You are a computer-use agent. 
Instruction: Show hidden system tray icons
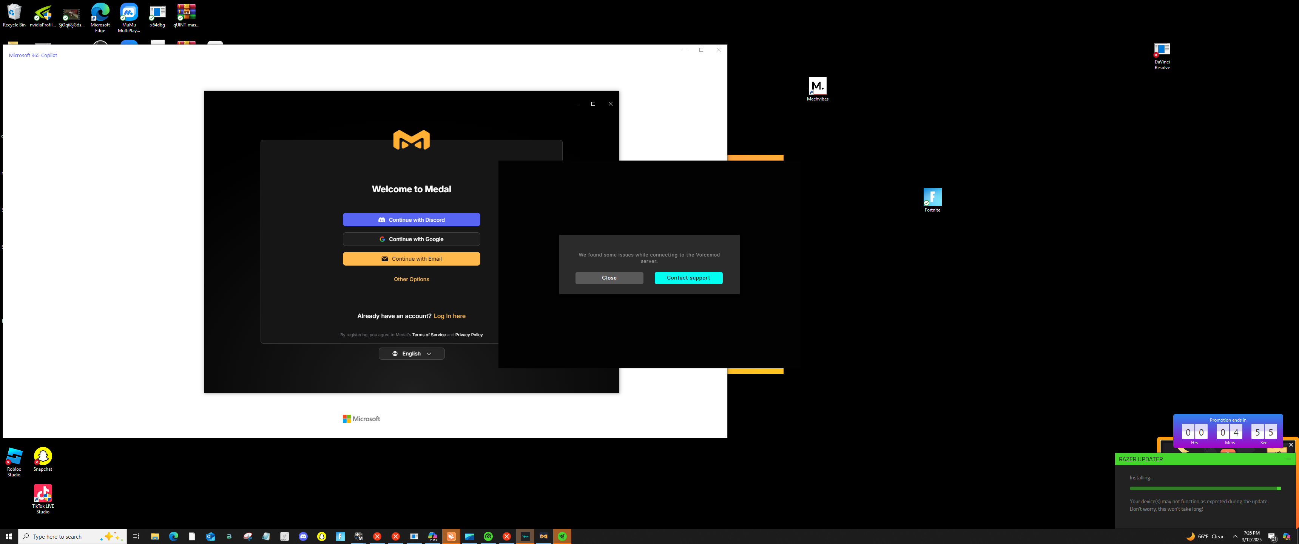tap(1235, 536)
